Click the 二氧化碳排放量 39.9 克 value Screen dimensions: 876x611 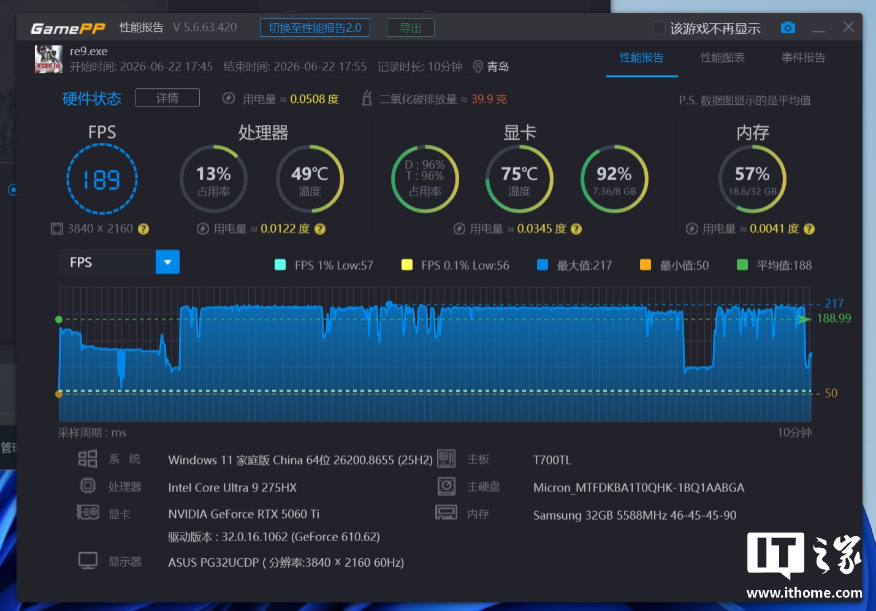click(489, 99)
